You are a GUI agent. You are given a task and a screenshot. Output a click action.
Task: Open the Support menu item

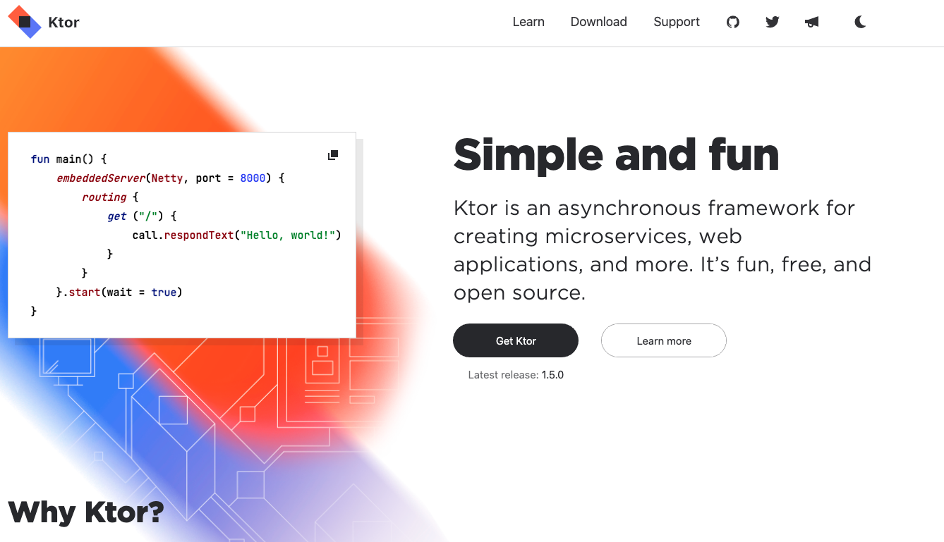(677, 22)
